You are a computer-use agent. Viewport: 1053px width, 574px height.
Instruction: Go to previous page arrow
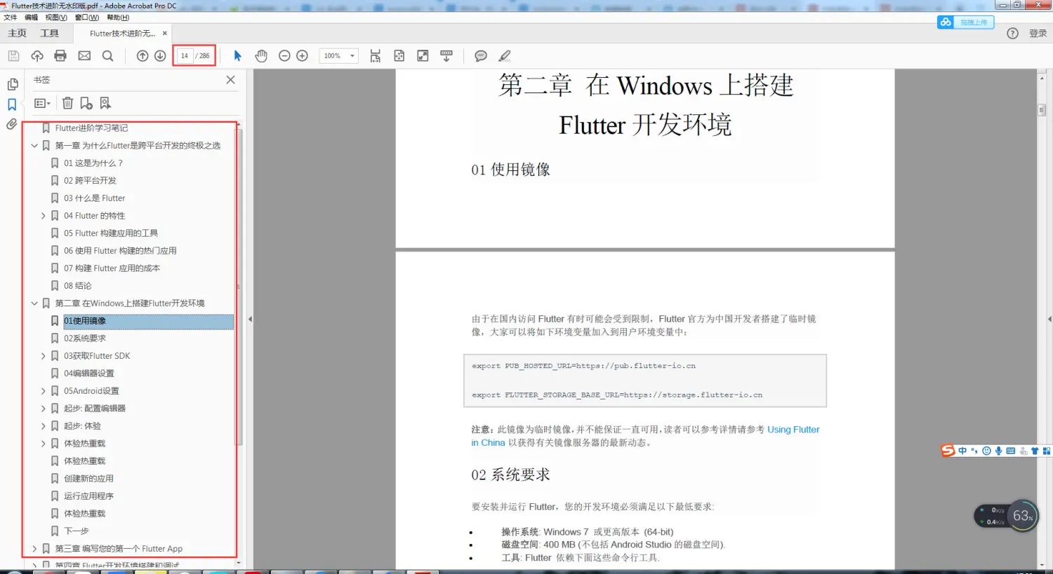pos(143,56)
